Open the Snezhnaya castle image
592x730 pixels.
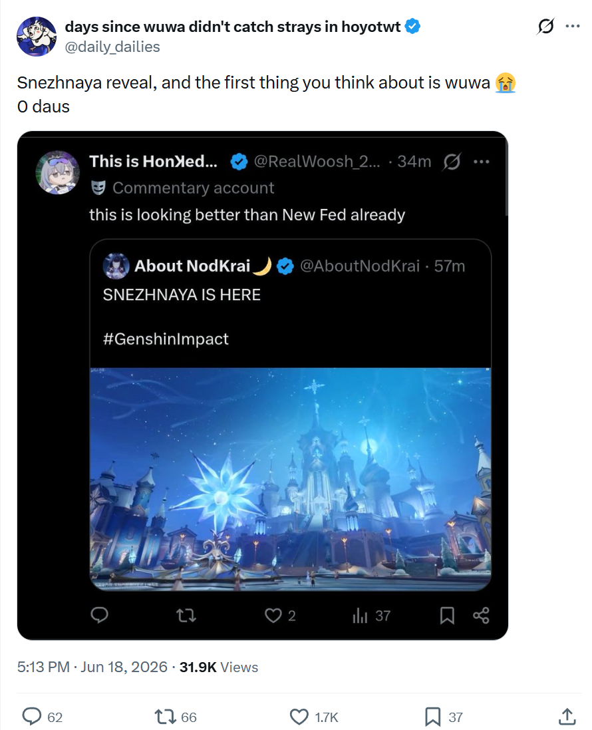[x=291, y=479]
